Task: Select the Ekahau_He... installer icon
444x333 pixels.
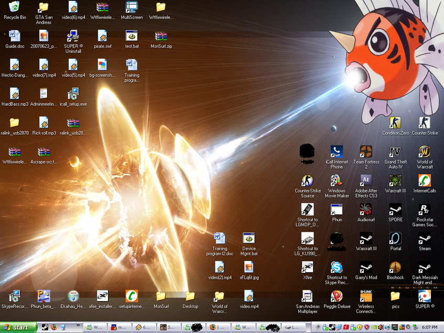Action: click(x=73, y=299)
